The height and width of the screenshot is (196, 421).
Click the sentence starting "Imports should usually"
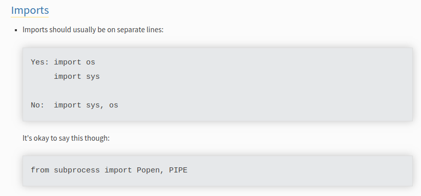point(93,30)
